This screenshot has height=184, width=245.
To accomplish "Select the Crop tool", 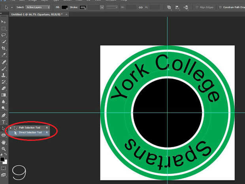I will tap(4, 48).
